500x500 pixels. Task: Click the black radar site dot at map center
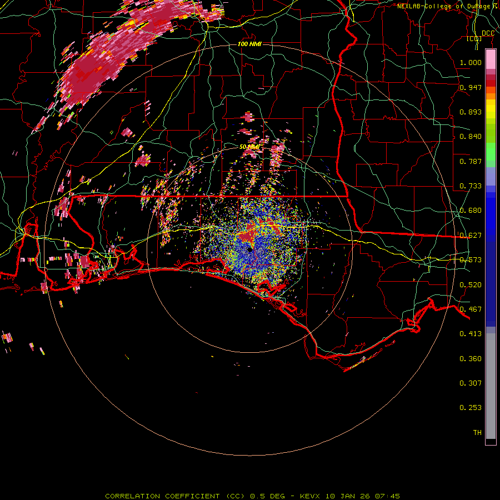tap(250, 250)
